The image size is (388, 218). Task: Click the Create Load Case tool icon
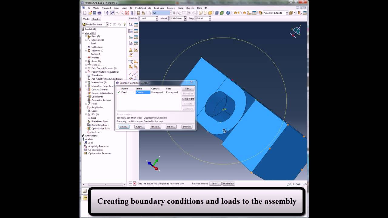pyautogui.click(x=131, y=43)
